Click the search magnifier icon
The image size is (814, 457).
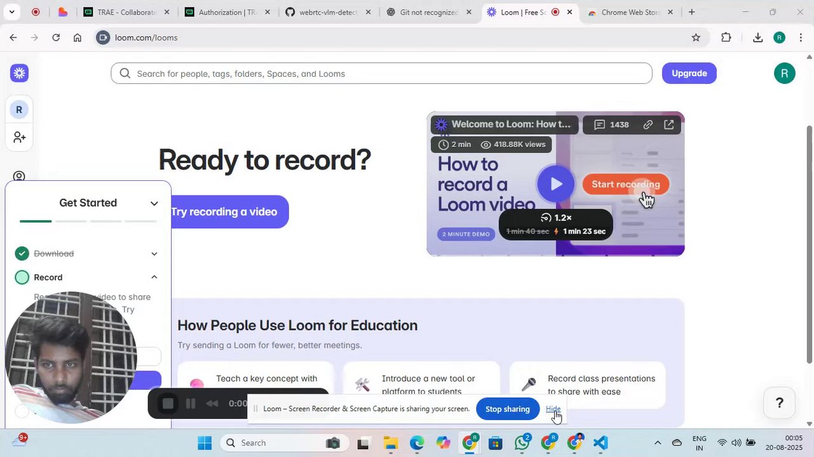[125, 74]
